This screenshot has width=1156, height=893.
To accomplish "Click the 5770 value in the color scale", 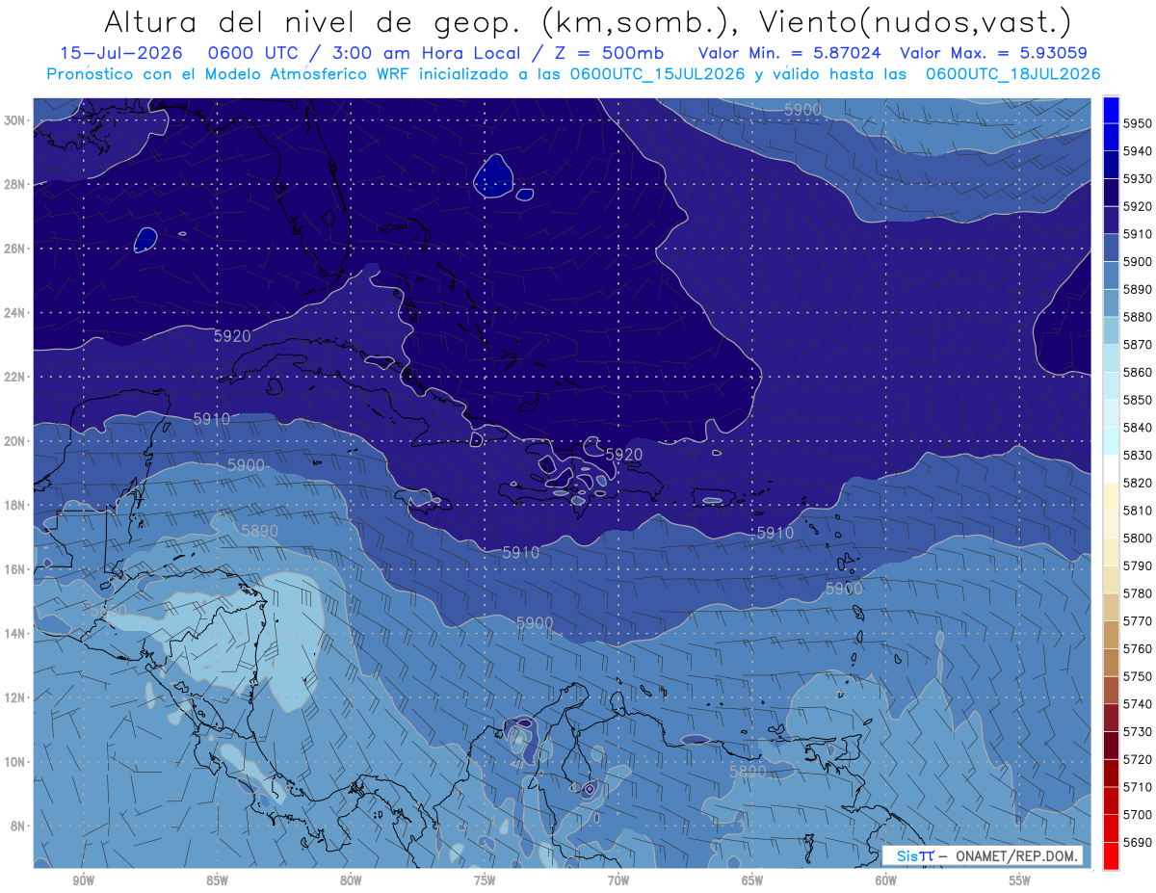I will 1137,620.
